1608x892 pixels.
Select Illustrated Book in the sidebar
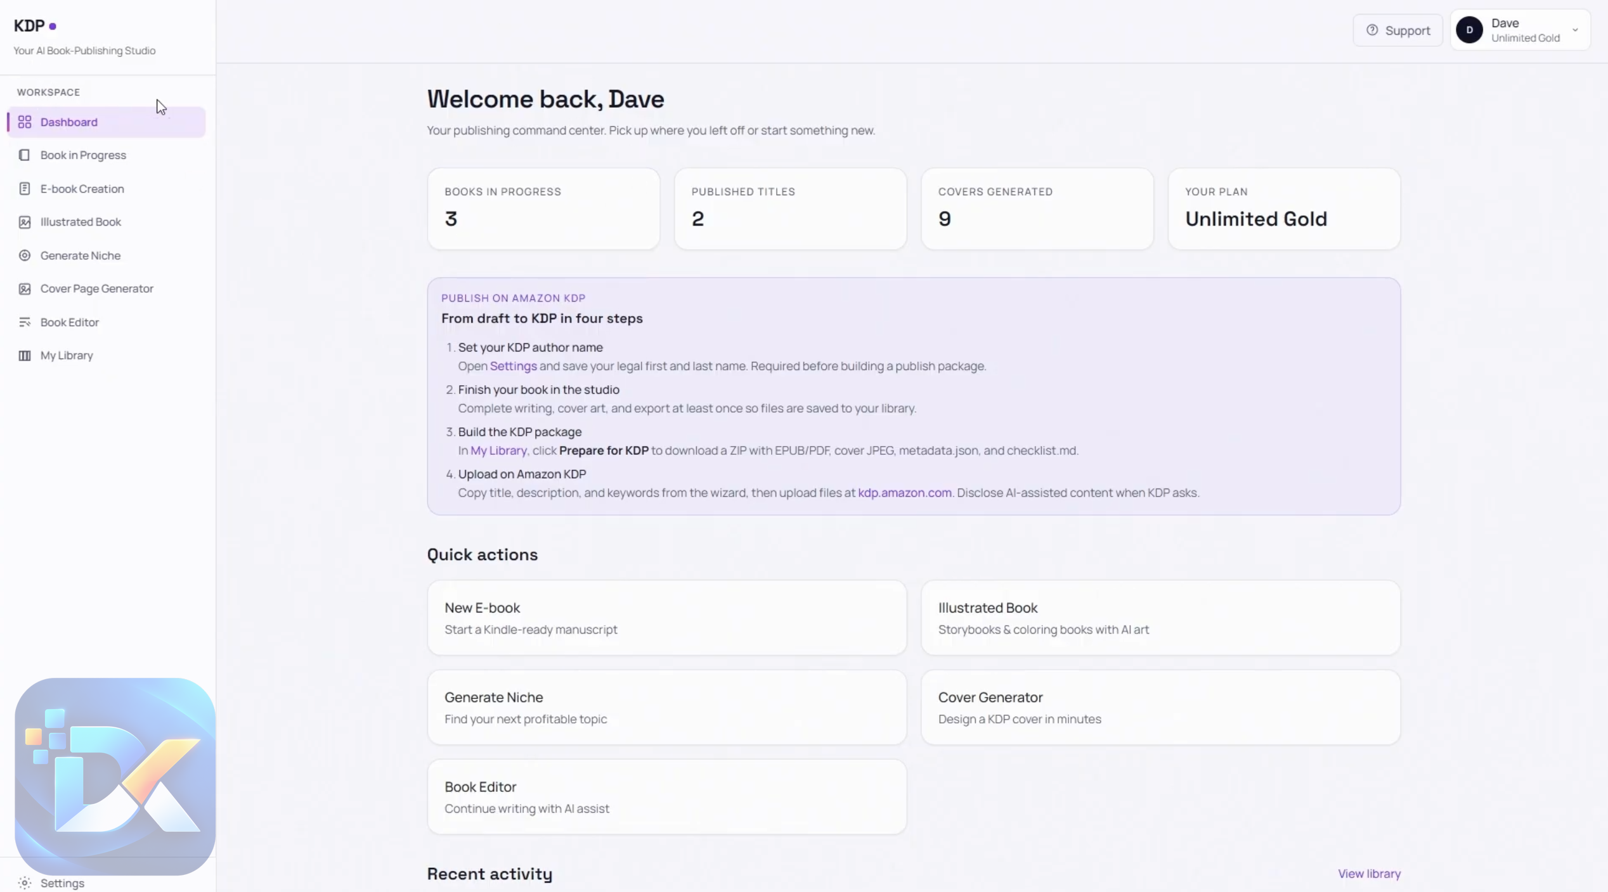[107, 222]
